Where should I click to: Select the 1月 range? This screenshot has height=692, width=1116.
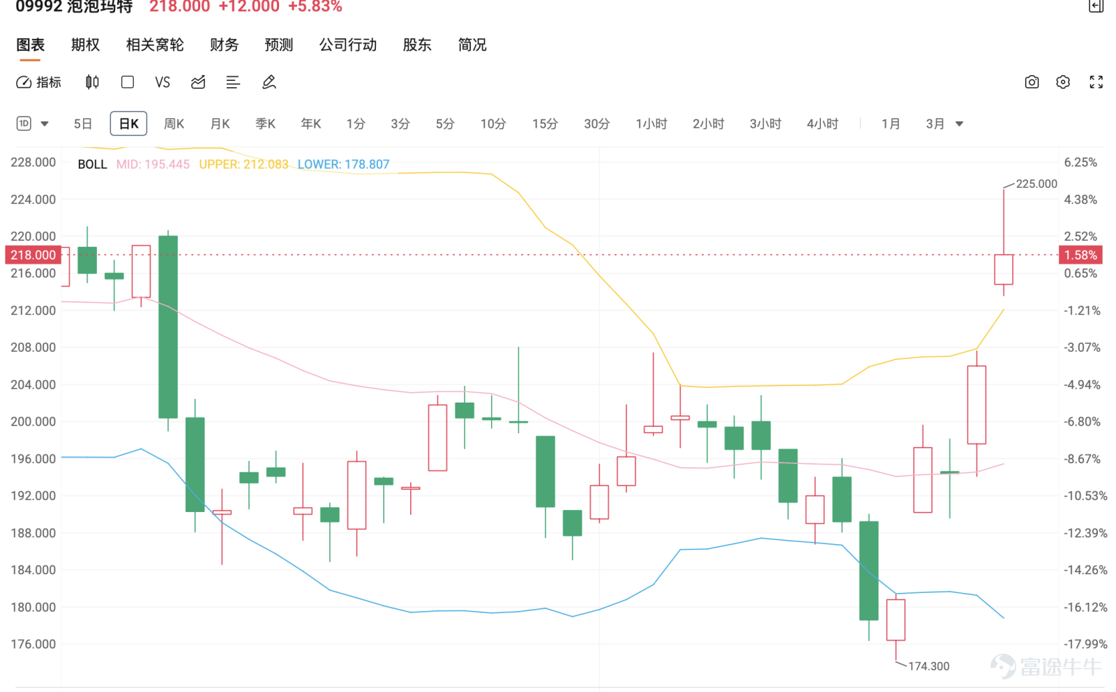coord(891,123)
